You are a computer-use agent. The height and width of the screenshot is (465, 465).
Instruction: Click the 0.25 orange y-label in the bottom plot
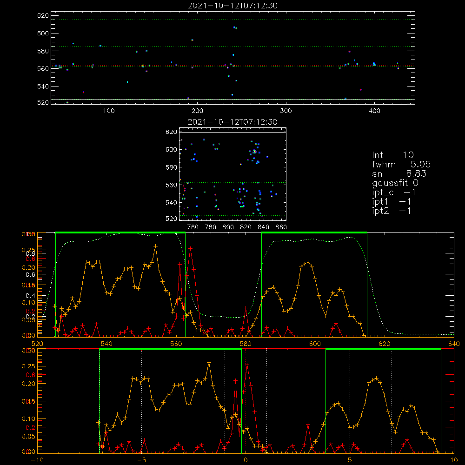[x=28, y=366]
